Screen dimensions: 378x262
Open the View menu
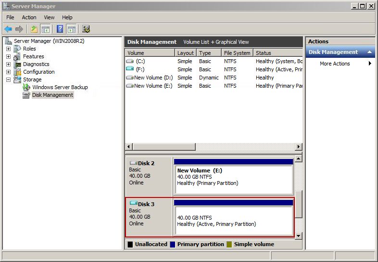(x=49, y=17)
